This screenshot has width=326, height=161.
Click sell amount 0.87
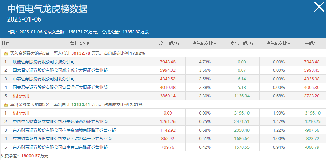pyautogui.click(x=242, y=70)
